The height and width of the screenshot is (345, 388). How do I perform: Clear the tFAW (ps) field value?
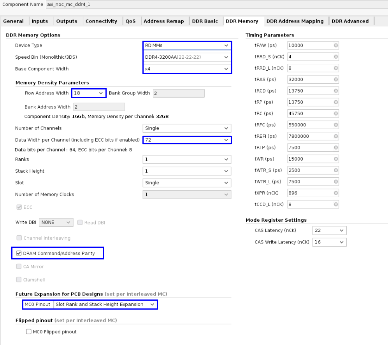[x=336, y=46]
